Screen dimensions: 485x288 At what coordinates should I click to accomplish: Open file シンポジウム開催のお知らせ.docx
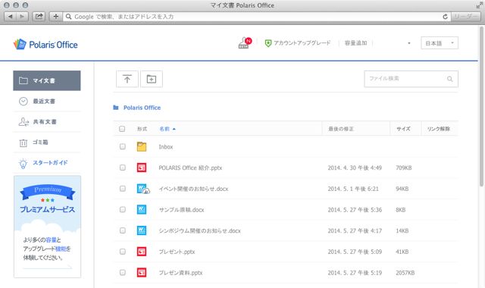199,230
